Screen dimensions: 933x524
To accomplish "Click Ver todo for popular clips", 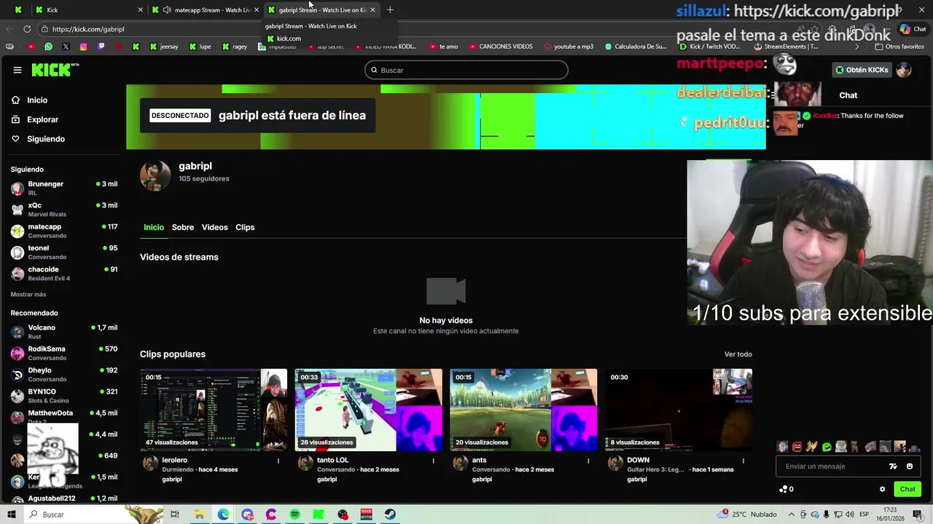I will point(738,354).
